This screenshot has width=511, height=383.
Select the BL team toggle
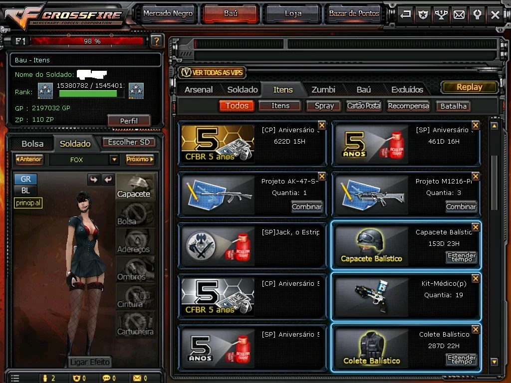[25, 191]
